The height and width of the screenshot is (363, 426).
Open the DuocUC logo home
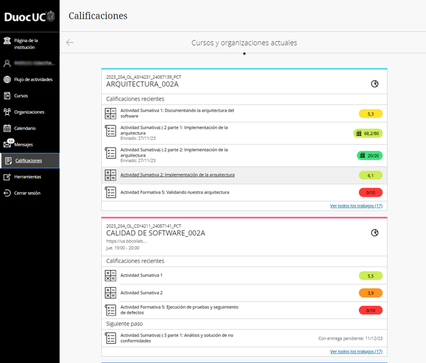coord(30,17)
